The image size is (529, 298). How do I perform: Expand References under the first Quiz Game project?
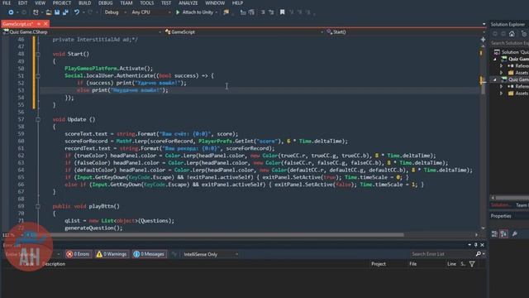502,66
